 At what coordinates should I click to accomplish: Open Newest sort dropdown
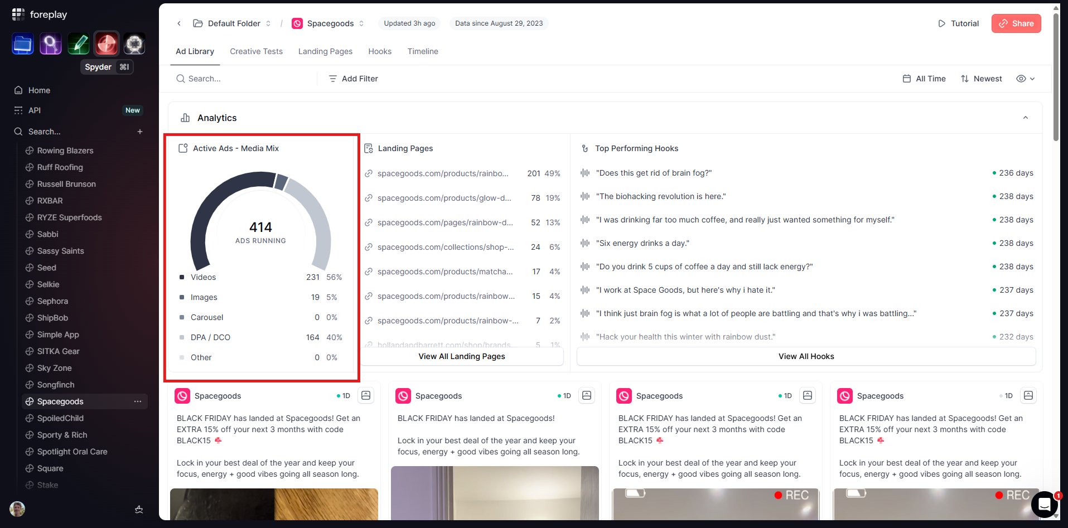[x=982, y=79]
